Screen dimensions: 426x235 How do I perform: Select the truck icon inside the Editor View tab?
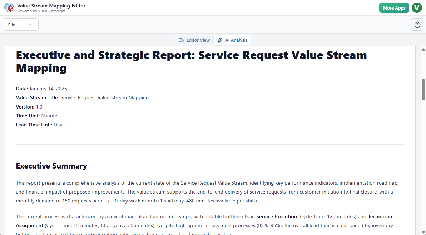click(182, 40)
